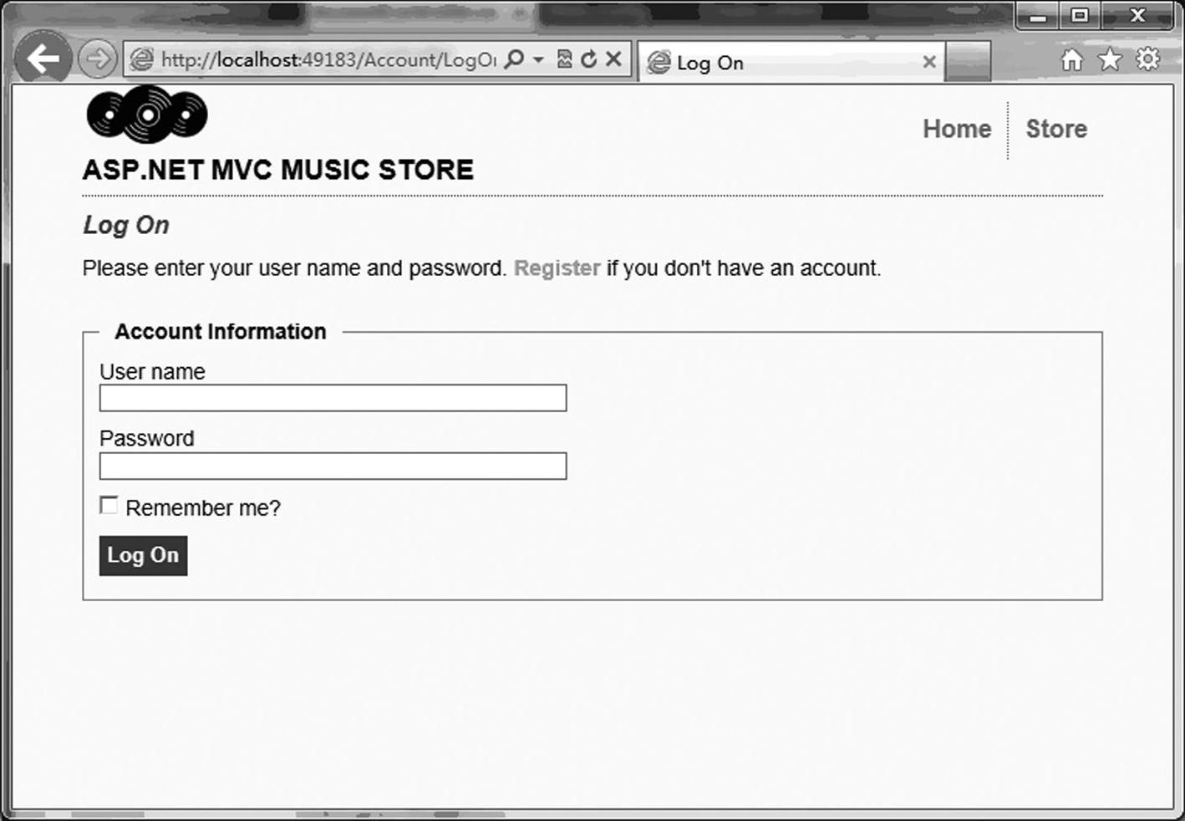Enable the Remember me checkbox
1185x821 pixels.
point(109,505)
